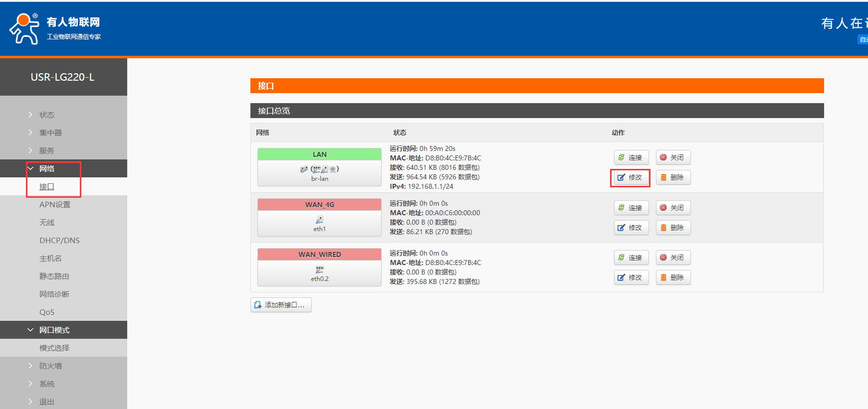
Task: Open the 接口 sidebar link
Action: click(47, 187)
